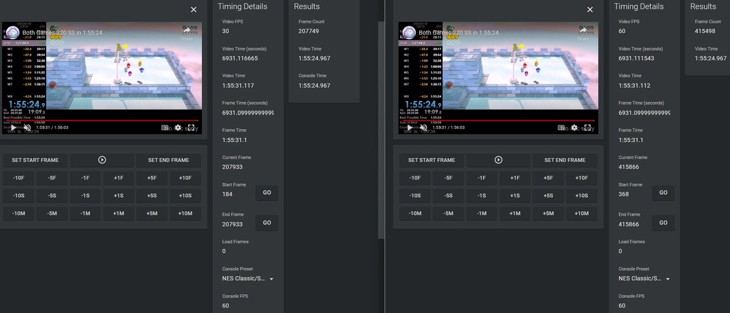This screenshot has width=730, height=313.
Task: Close the video panel in the 60 FPS window
Action: tap(589, 10)
